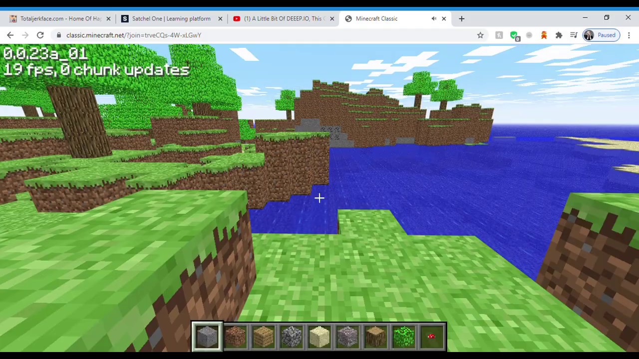Go back to the previous page
The width and height of the screenshot is (639, 359).
tap(10, 35)
